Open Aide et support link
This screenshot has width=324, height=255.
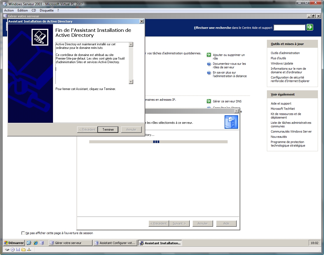click(x=281, y=103)
